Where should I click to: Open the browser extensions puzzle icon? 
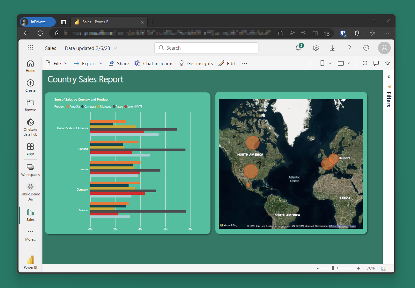coord(357,33)
